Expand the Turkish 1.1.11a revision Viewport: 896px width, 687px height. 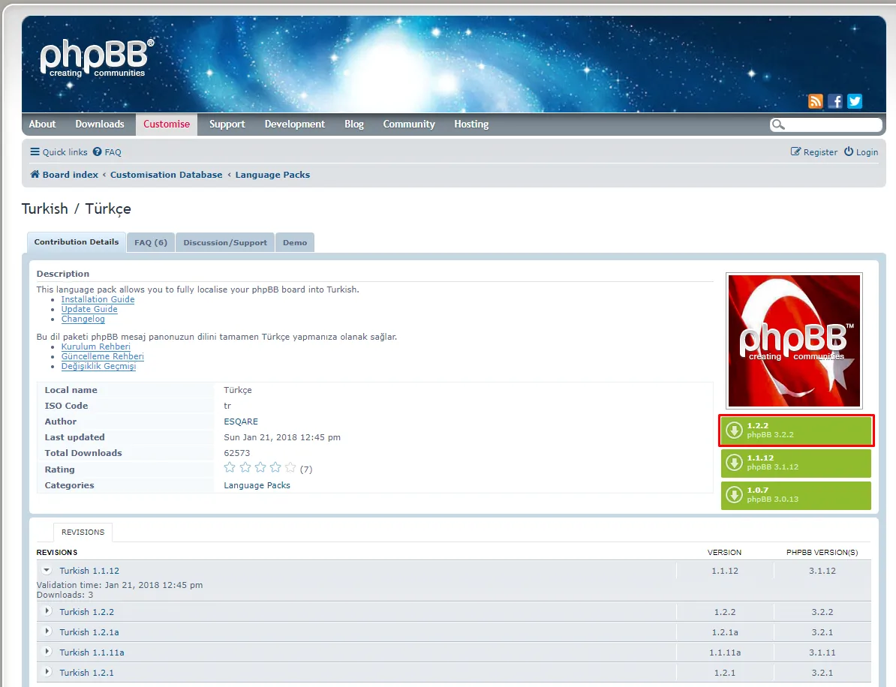[47, 652]
